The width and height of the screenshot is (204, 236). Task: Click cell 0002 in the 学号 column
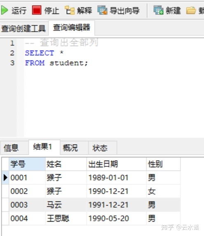coord(27,191)
